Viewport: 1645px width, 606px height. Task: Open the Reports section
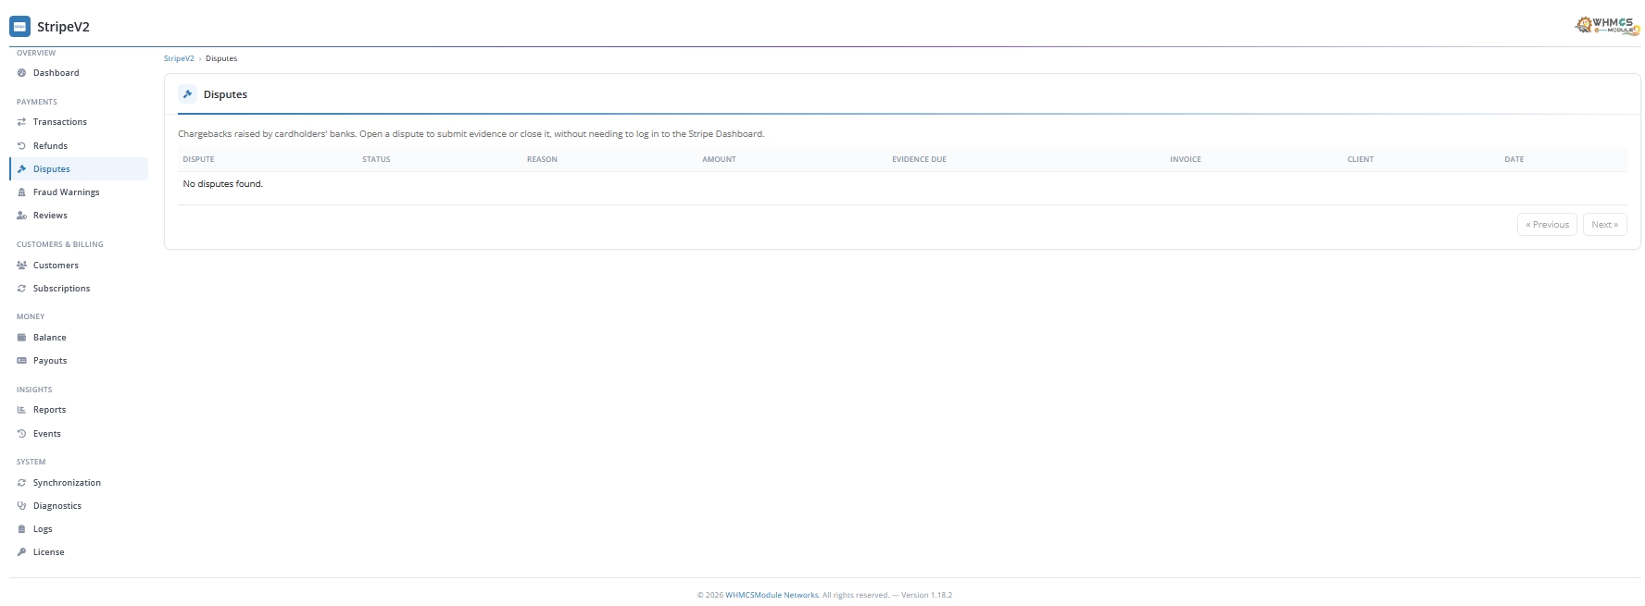click(79, 410)
